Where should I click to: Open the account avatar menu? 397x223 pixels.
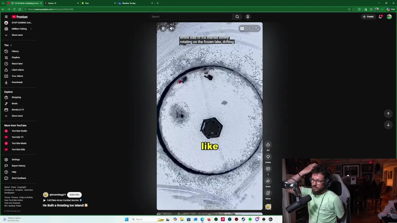click(389, 17)
